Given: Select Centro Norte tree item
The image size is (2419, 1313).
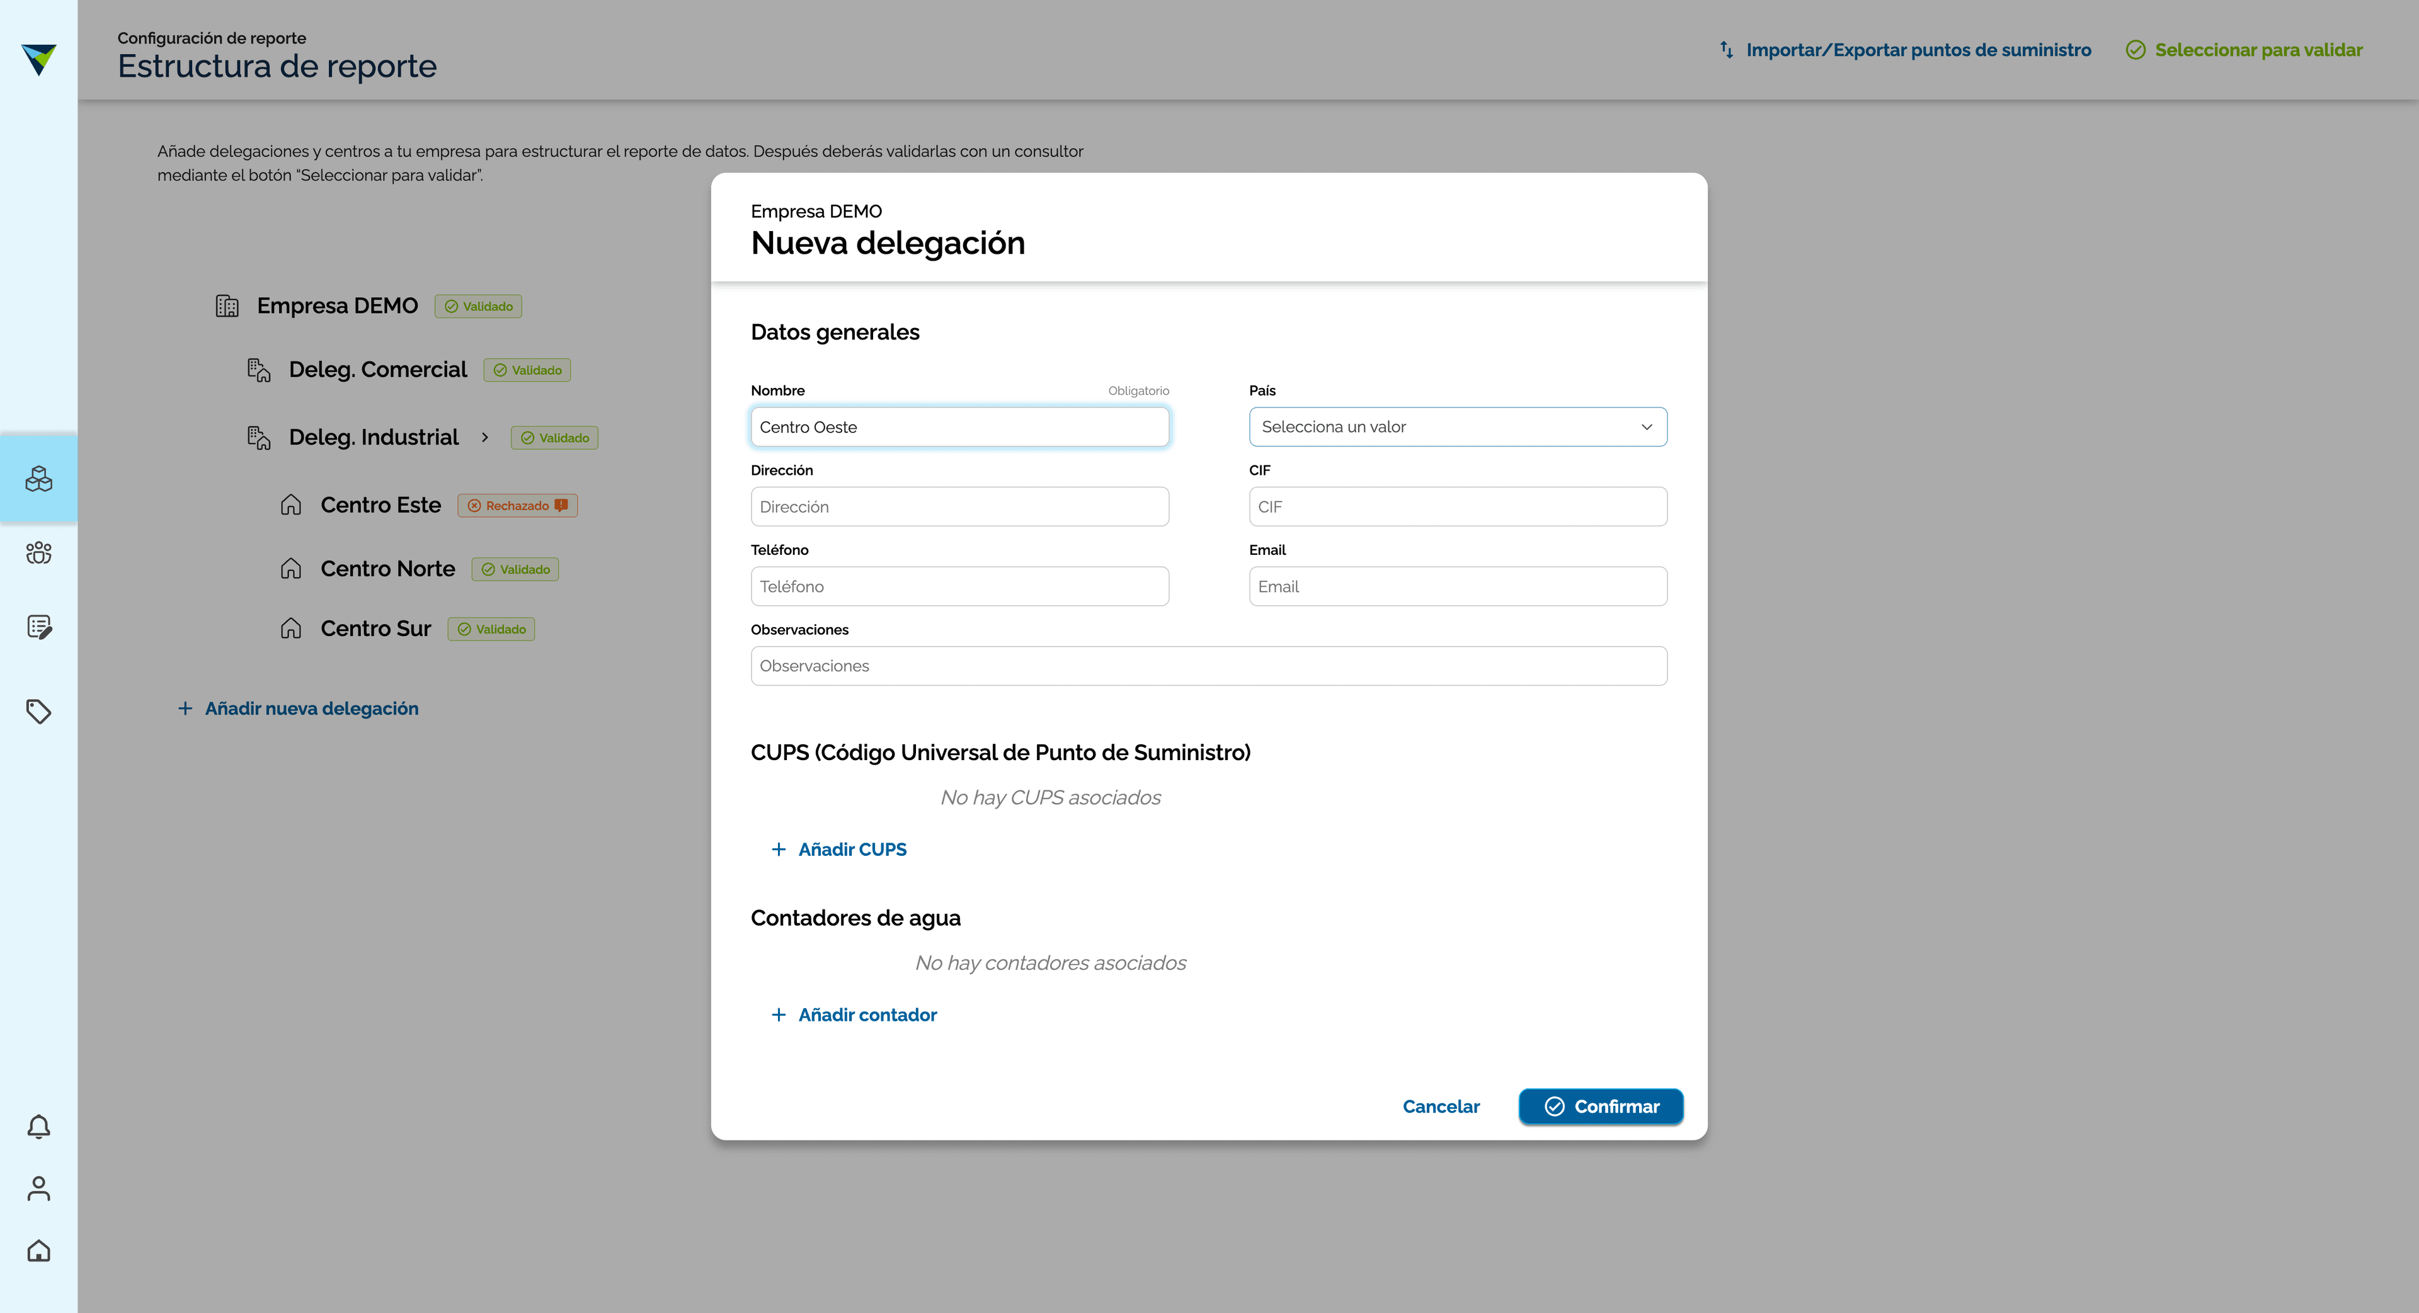Looking at the screenshot, I should click(388, 569).
